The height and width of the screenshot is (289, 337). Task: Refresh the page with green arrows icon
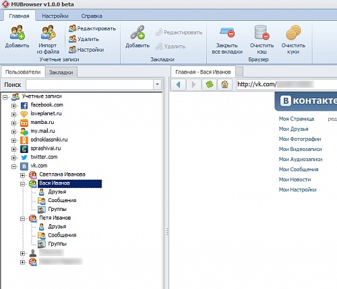pyautogui.click(x=210, y=85)
